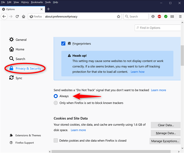This screenshot has width=184, height=153.
Task: Open the View menu
Action: [x=16, y=2]
